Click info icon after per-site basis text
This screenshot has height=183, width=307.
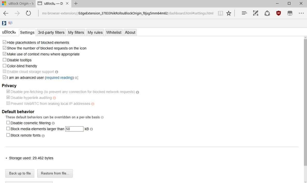(x=102, y=117)
